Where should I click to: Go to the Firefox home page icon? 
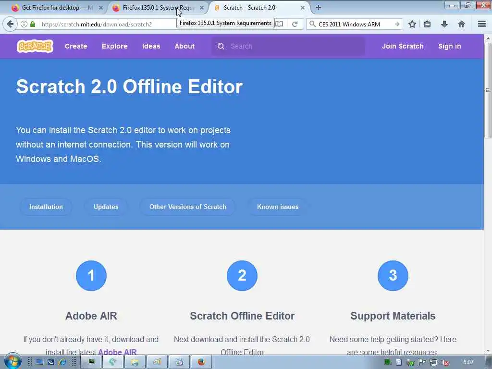461,24
